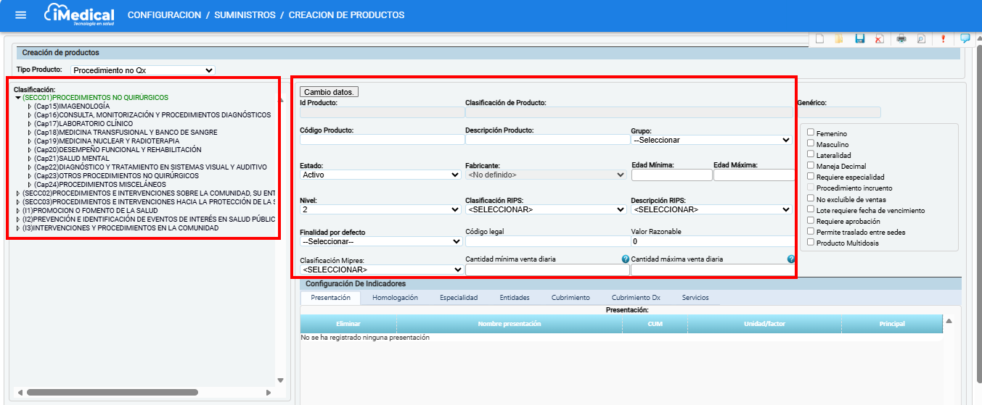This screenshot has width=982, height=405.
Task: Click the red exclamation mark icon
Action: click(943, 39)
